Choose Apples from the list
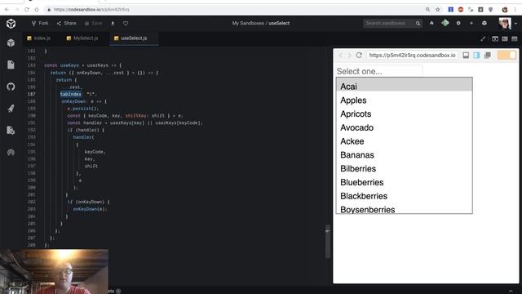Screen dimensions: 522x294 [x=405, y=100]
